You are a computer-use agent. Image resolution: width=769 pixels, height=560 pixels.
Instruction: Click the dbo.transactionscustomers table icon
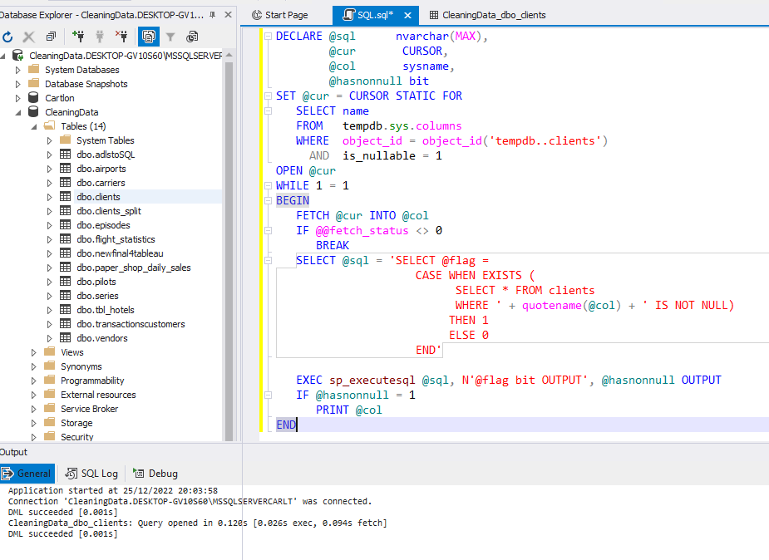[x=65, y=324]
